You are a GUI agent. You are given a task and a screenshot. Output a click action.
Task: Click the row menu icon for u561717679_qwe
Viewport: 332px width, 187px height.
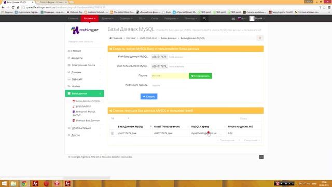[x=112, y=133]
